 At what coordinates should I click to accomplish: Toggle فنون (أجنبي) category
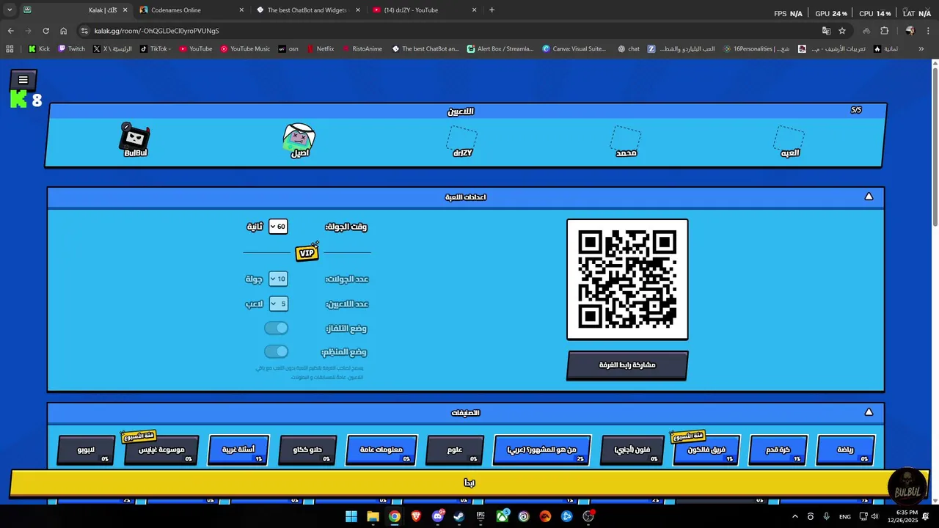[x=632, y=450]
